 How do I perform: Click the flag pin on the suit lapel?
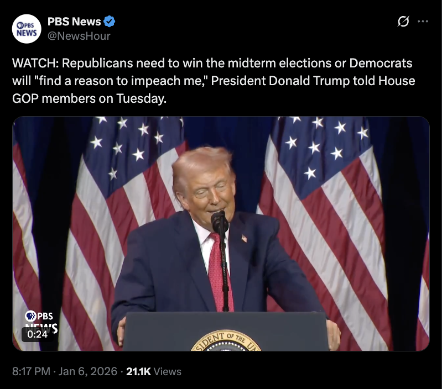[244, 239]
